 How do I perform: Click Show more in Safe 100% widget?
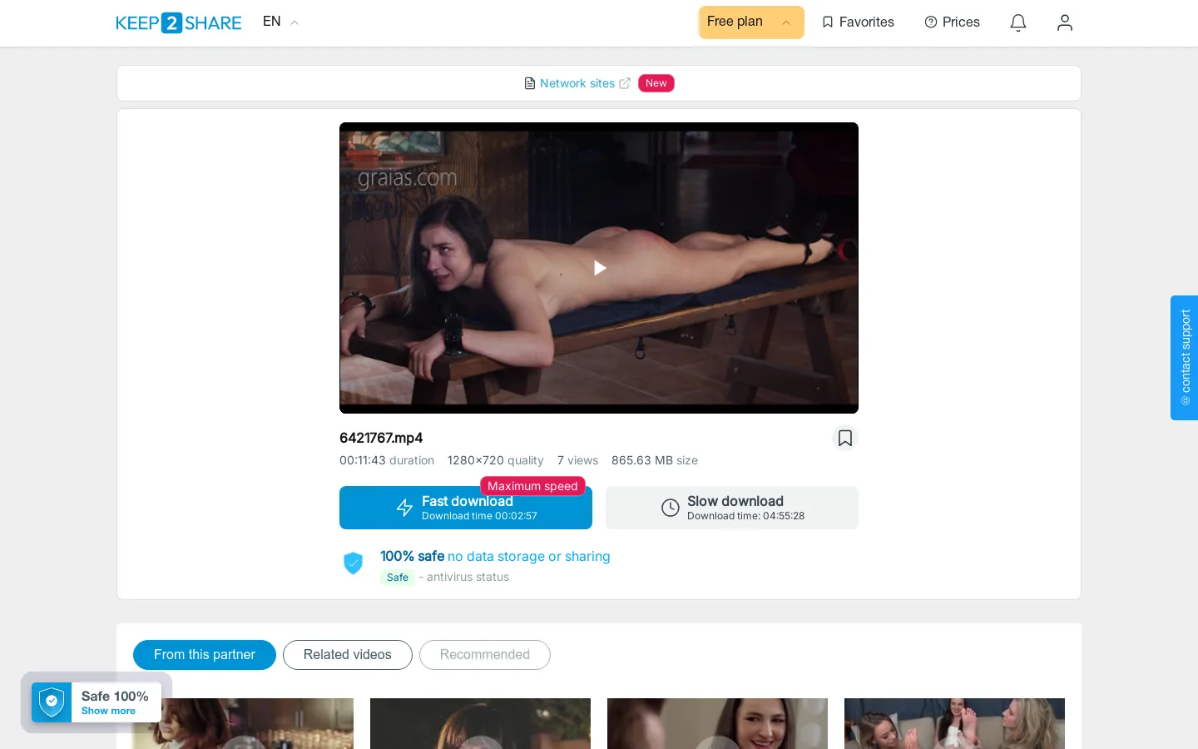coord(108,711)
